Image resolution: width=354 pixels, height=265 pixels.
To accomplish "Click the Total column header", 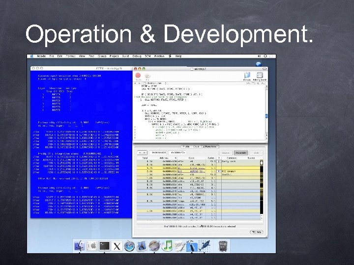I will 145,158.
